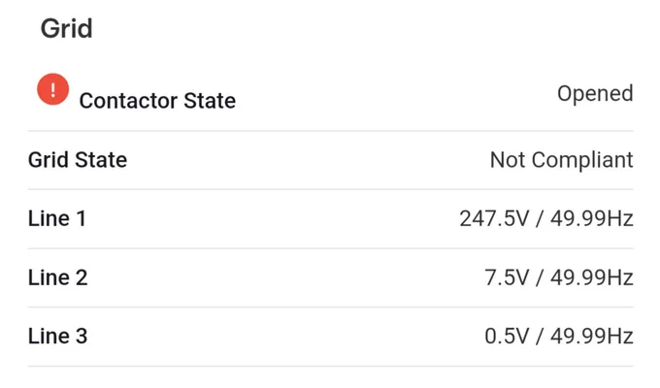Click the word Compliant in Grid State
This screenshot has height=388, width=660.
[x=582, y=161]
